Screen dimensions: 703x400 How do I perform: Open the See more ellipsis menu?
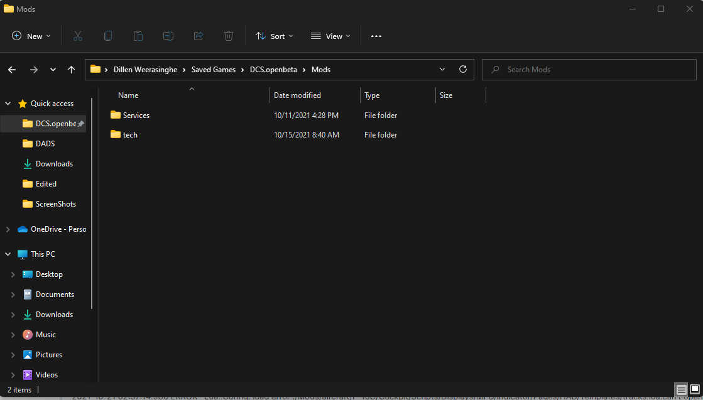point(376,36)
